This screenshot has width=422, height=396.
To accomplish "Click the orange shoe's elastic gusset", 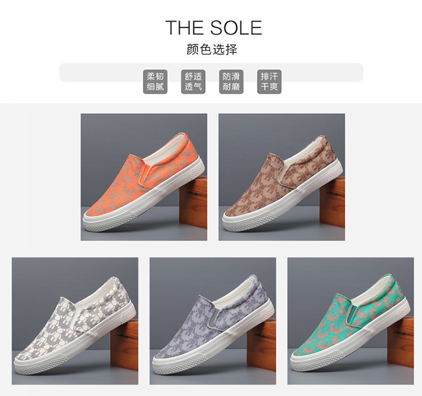I will [x=145, y=175].
